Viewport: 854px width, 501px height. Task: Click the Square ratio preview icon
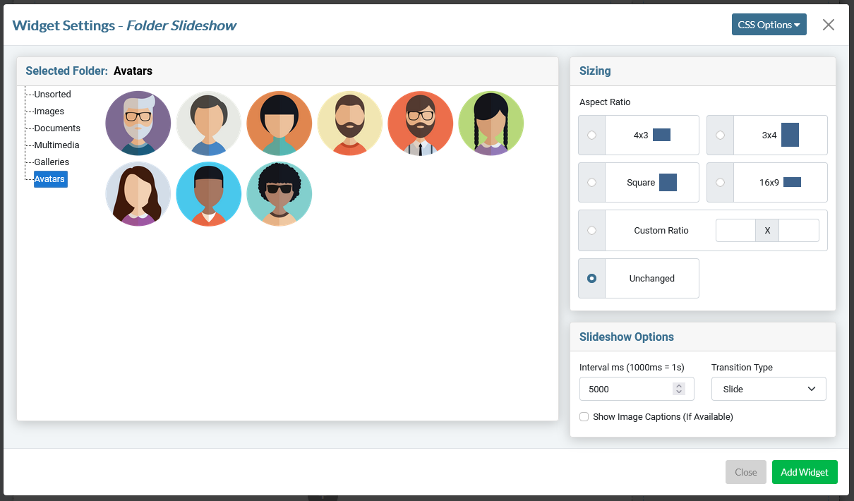coord(668,182)
